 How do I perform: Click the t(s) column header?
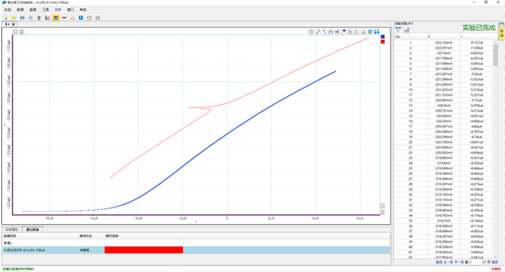pos(411,37)
